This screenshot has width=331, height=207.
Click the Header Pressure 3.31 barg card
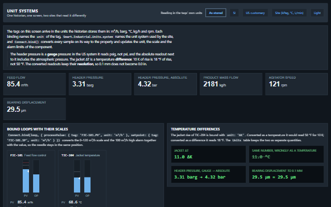point(100,84)
